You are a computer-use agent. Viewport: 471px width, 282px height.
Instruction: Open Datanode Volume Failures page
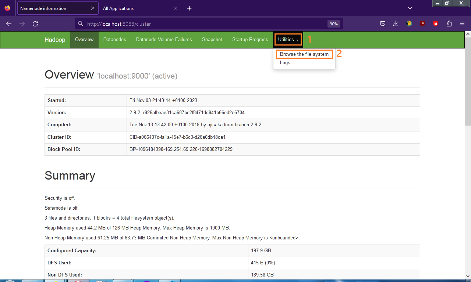point(164,40)
